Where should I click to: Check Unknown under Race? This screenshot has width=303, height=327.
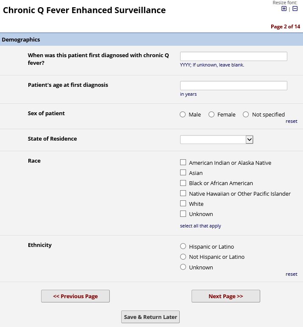tap(183, 213)
